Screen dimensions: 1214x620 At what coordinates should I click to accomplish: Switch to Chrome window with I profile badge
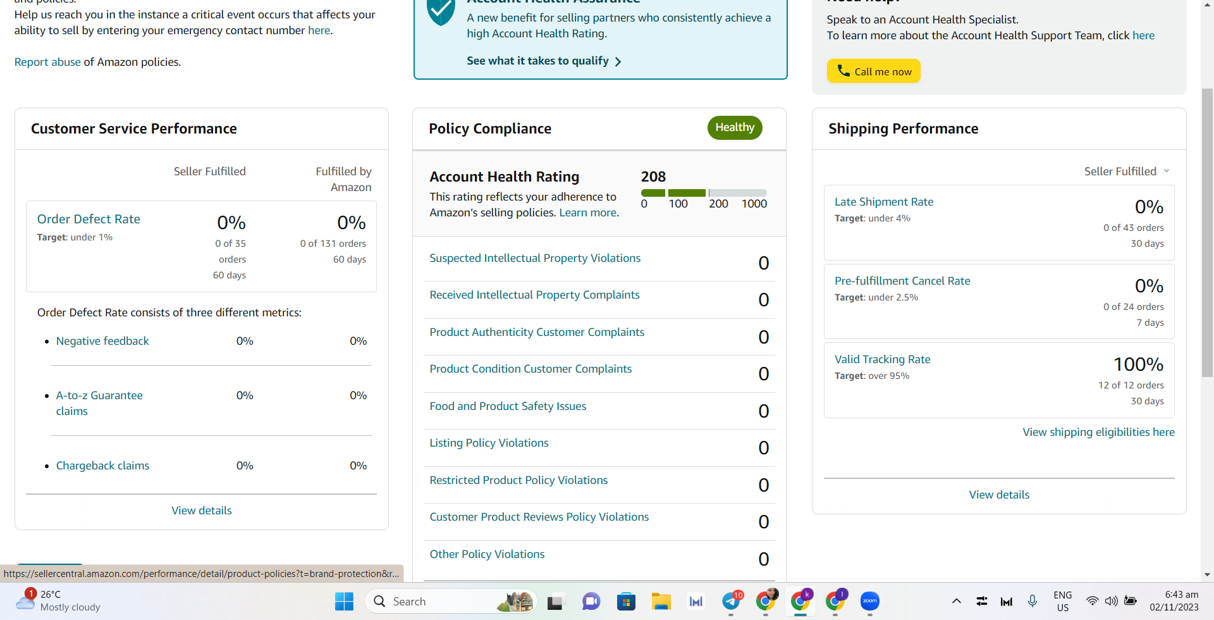pyautogui.click(x=836, y=600)
